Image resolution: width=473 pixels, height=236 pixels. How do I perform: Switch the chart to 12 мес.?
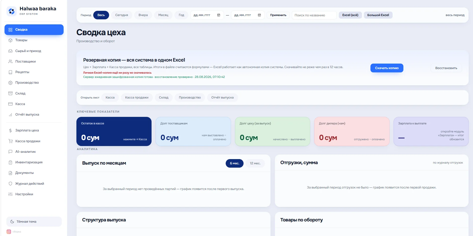pos(255,163)
